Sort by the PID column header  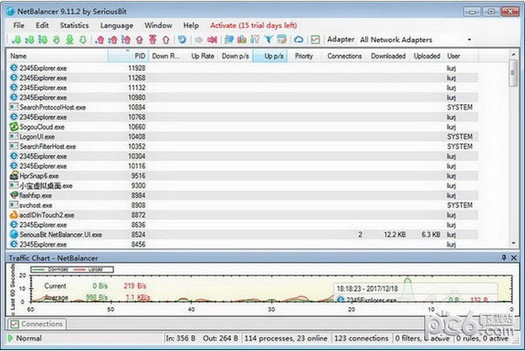point(128,56)
